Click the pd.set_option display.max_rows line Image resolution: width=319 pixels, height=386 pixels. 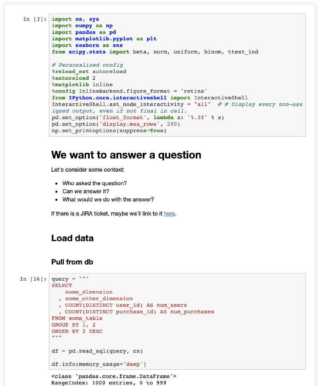click(116, 124)
